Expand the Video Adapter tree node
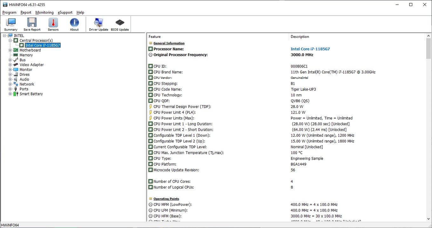Image resolution: width=432 pixels, height=228 pixels. [x=10, y=65]
